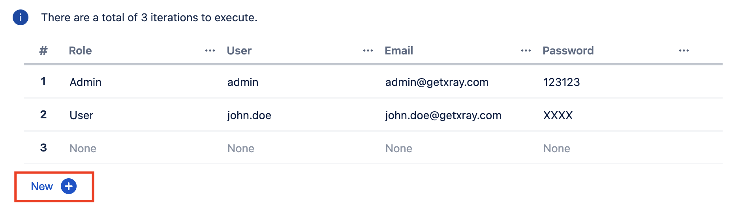Select the Role column header

pyautogui.click(x=80, y=50)
